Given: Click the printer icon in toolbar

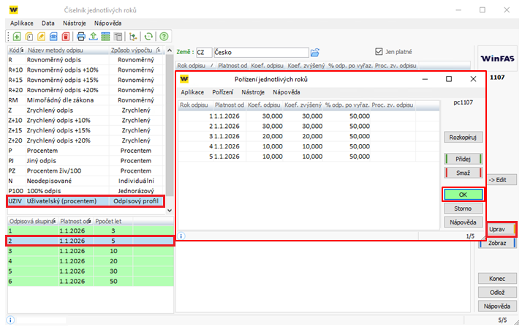Looking at the screenshot, I should 82,36.
